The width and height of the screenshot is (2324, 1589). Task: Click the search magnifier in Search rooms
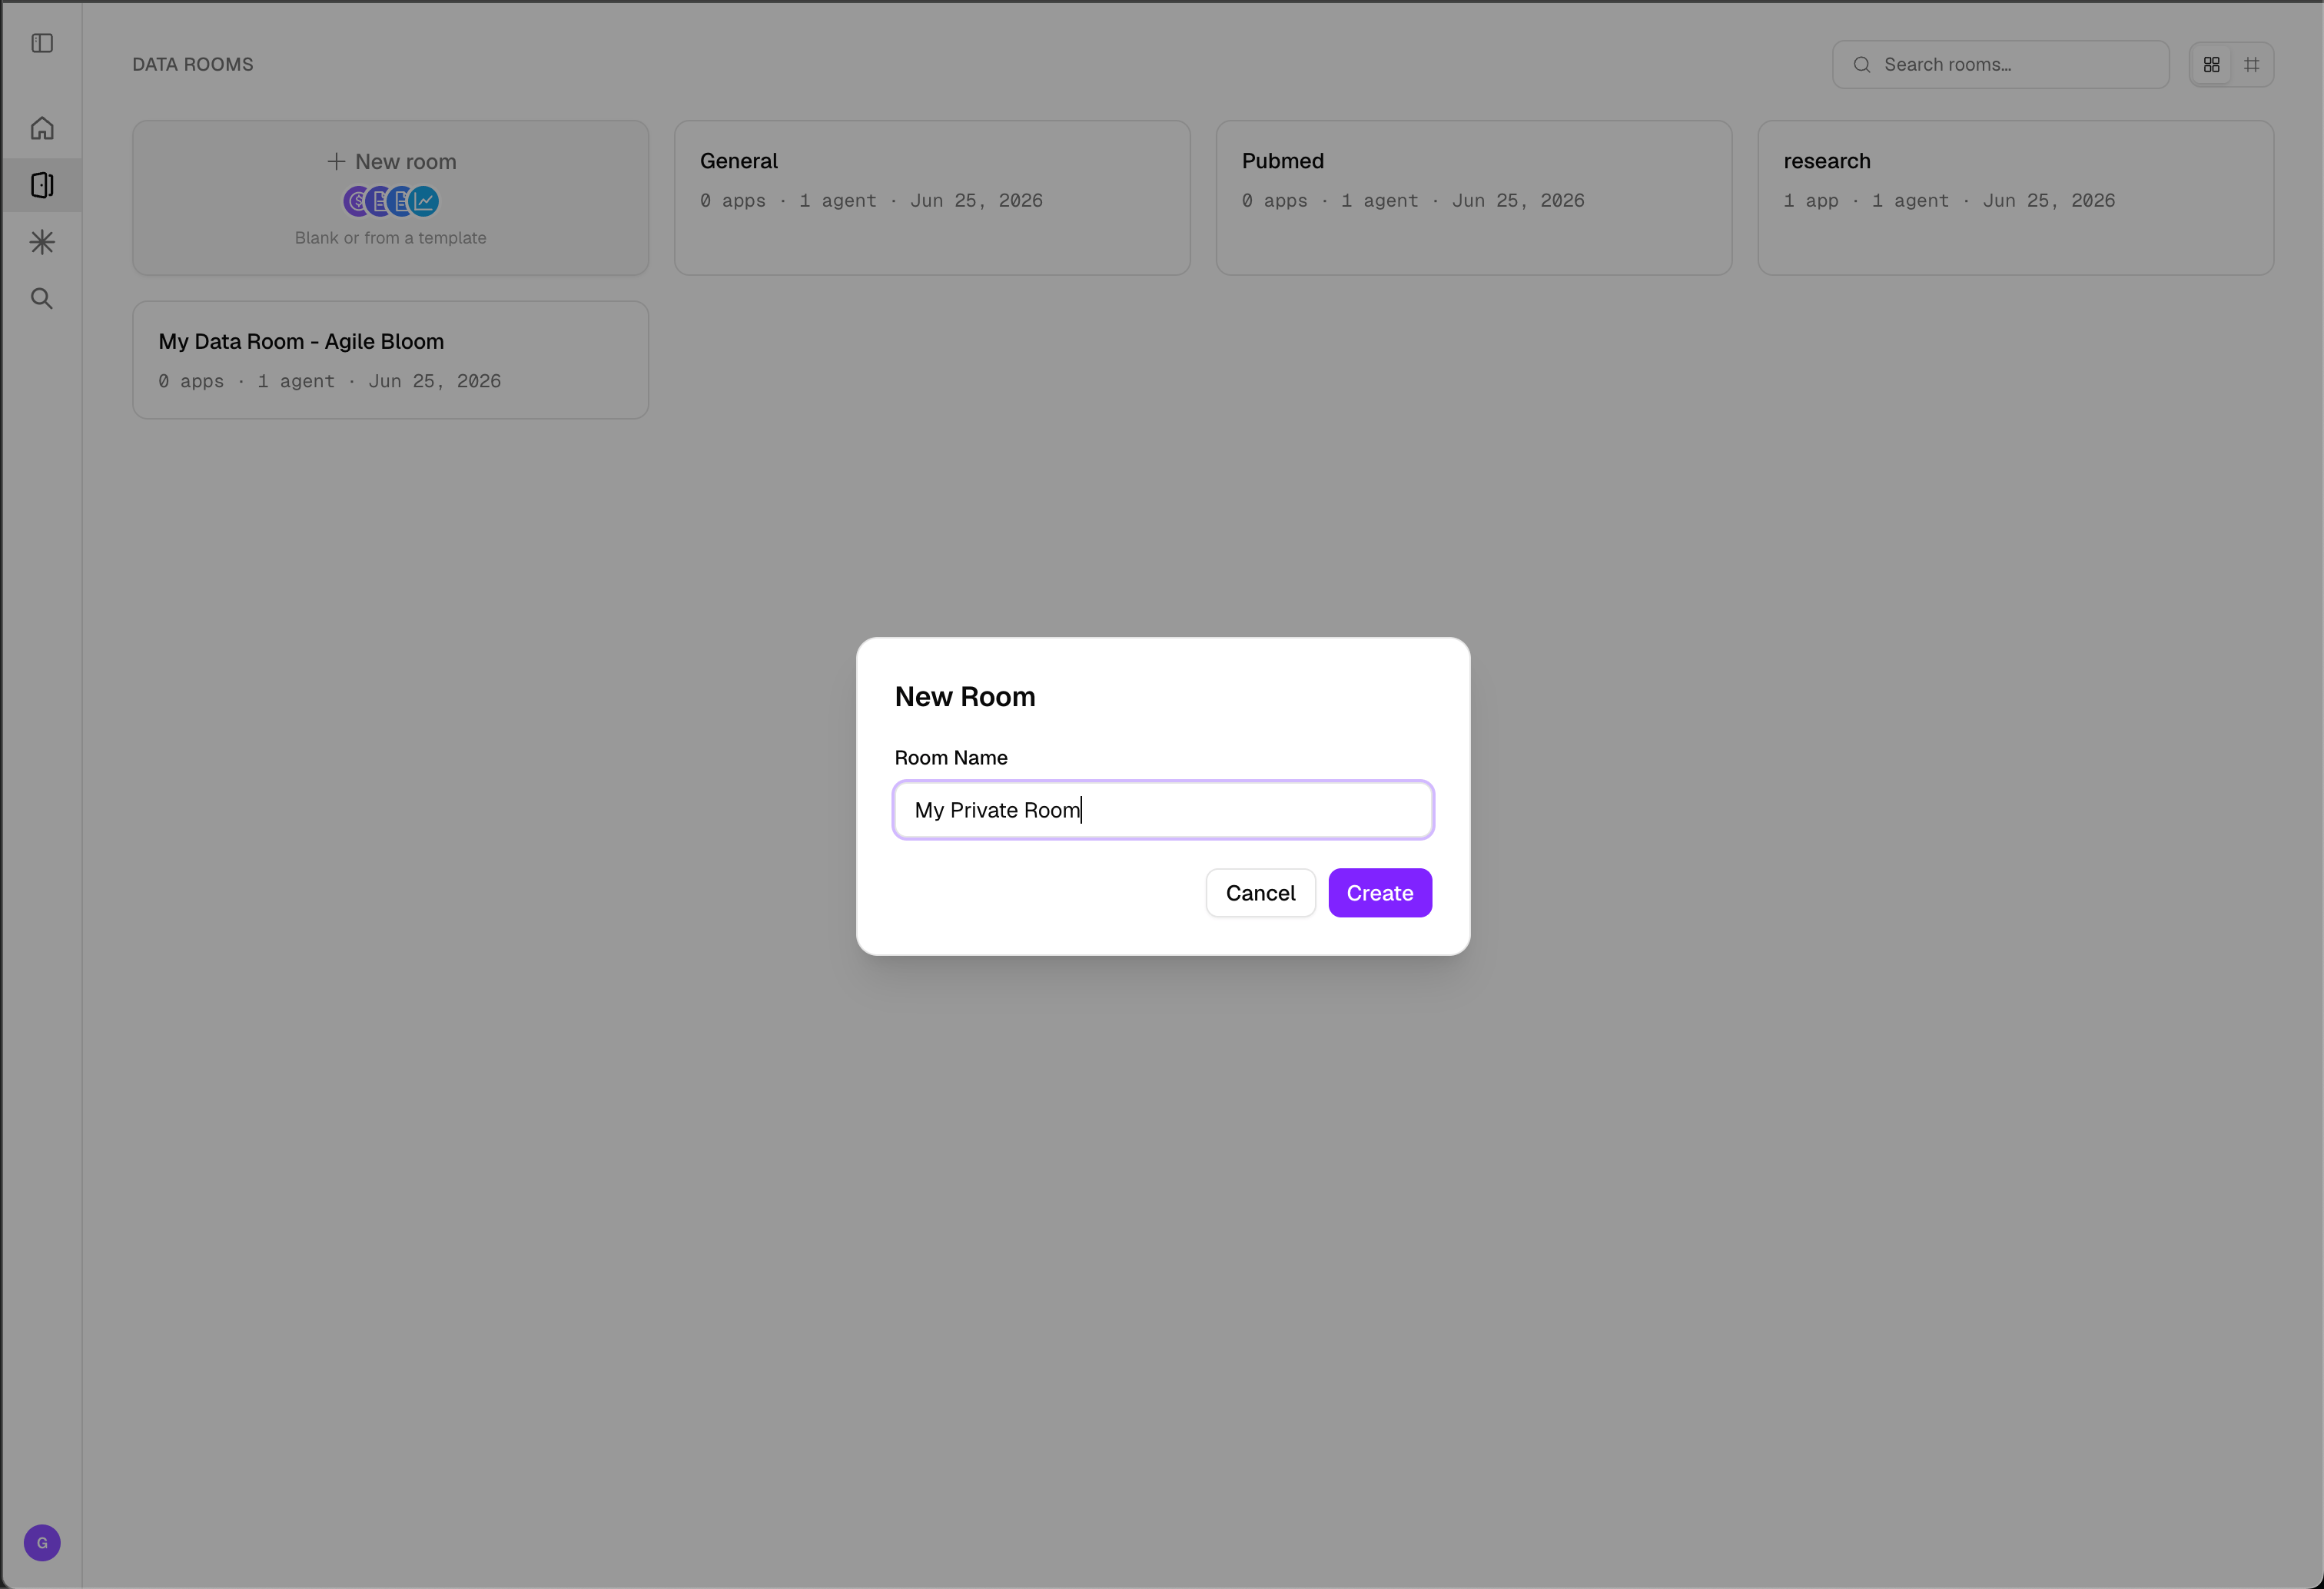1861,65
